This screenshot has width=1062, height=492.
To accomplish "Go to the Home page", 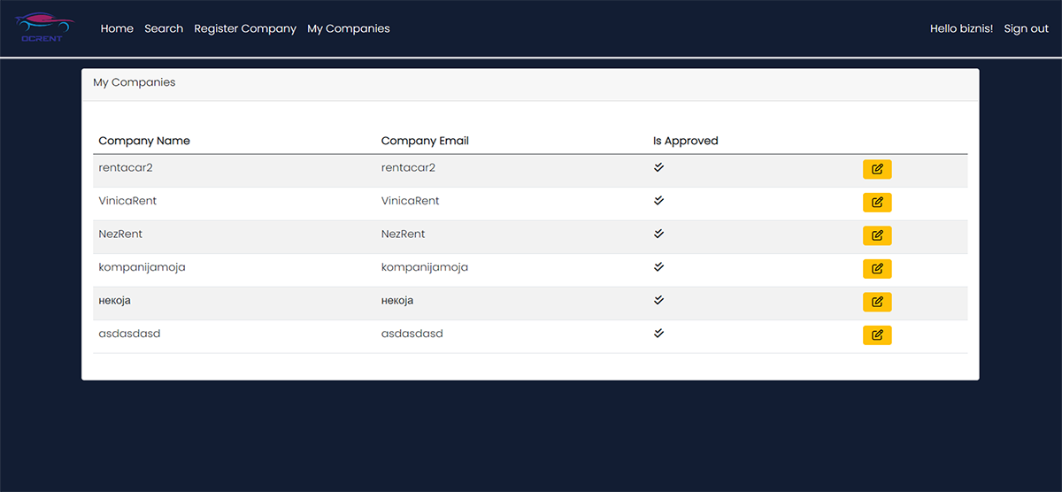I will pyautogui.click(x=117, y=28).
